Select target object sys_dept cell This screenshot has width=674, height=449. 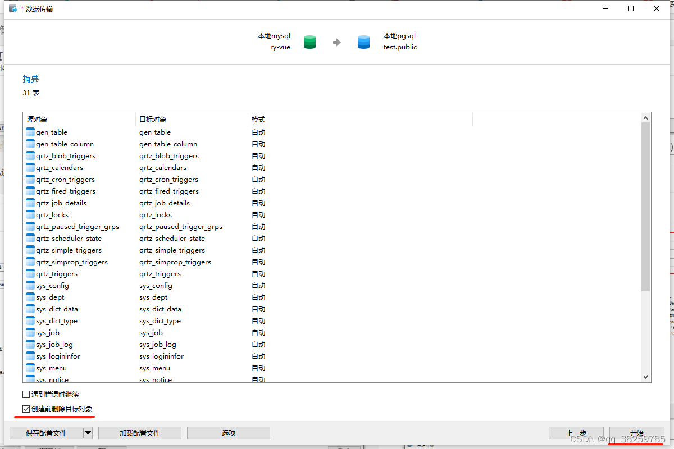153,297
